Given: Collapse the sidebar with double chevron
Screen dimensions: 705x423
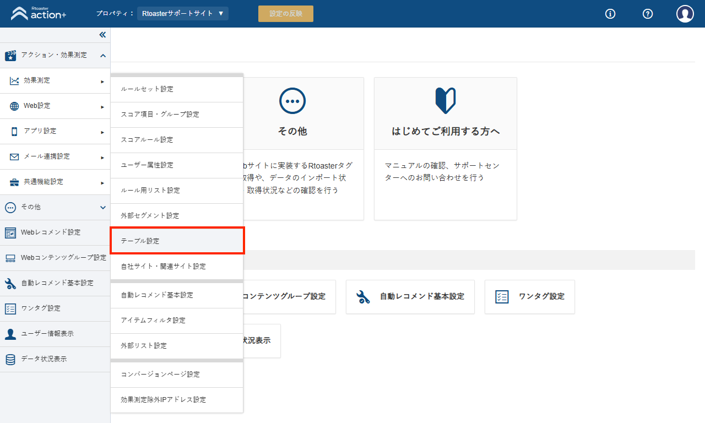Looking at the screenshot, I should (102, 35).
